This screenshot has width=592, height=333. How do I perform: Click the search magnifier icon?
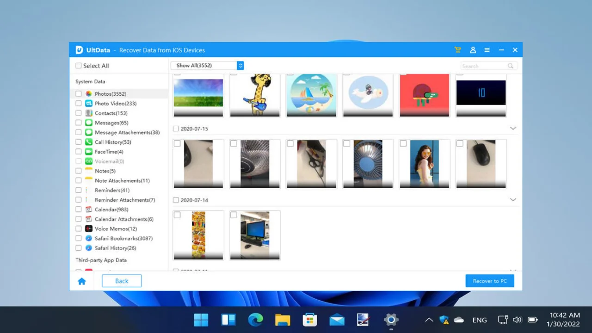point(511,66)
